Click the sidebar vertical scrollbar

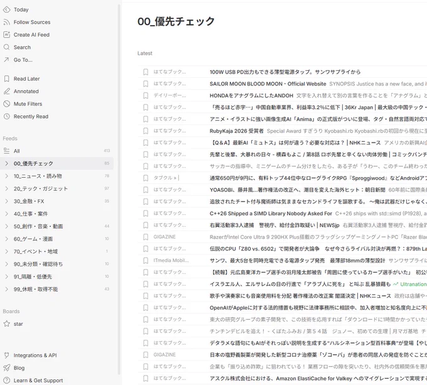tap(119, 190)
